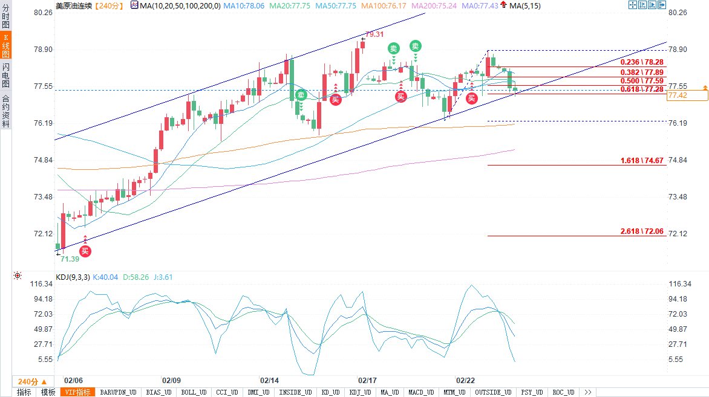Click the KDJ(9,3,3) indicator label
709x397 pixels.
[73, 277]
